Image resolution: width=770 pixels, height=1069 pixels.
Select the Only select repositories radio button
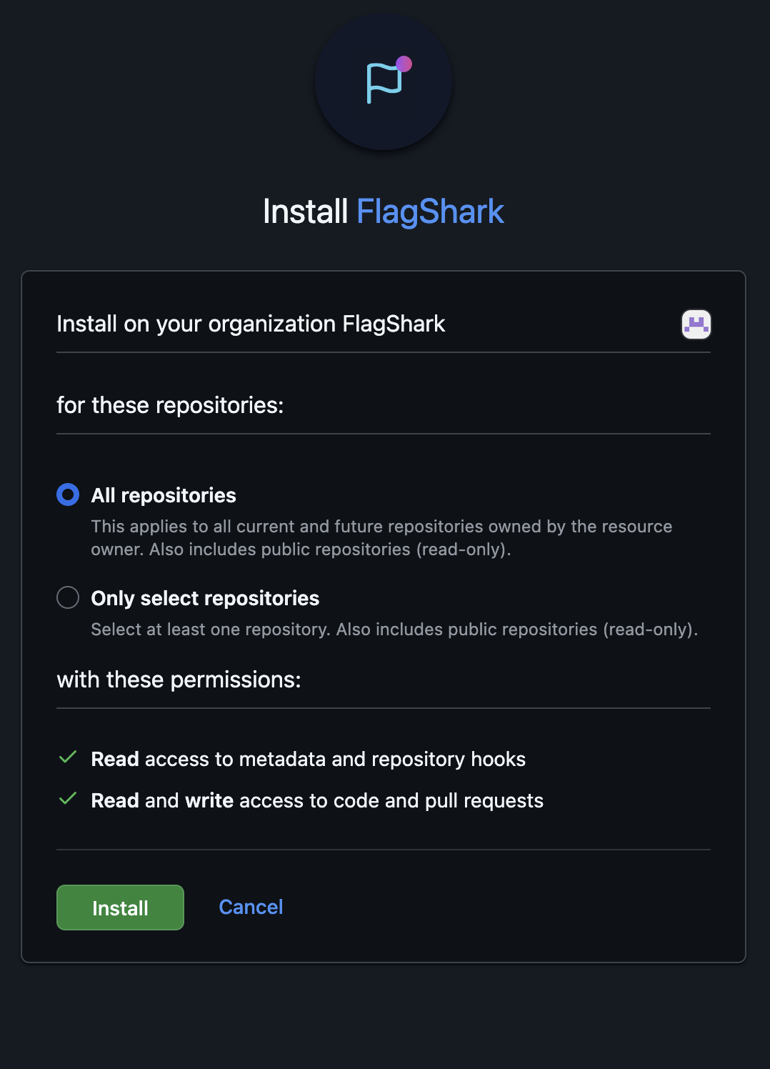coord(68,597)
